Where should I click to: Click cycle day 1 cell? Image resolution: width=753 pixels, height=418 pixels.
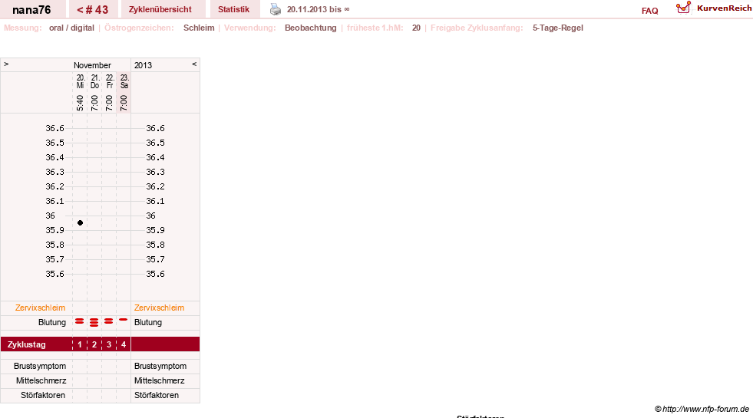tap(80, 344)
